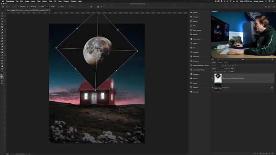Open the Swatches panel icon
276x155 pixels.
click(191, 92)
